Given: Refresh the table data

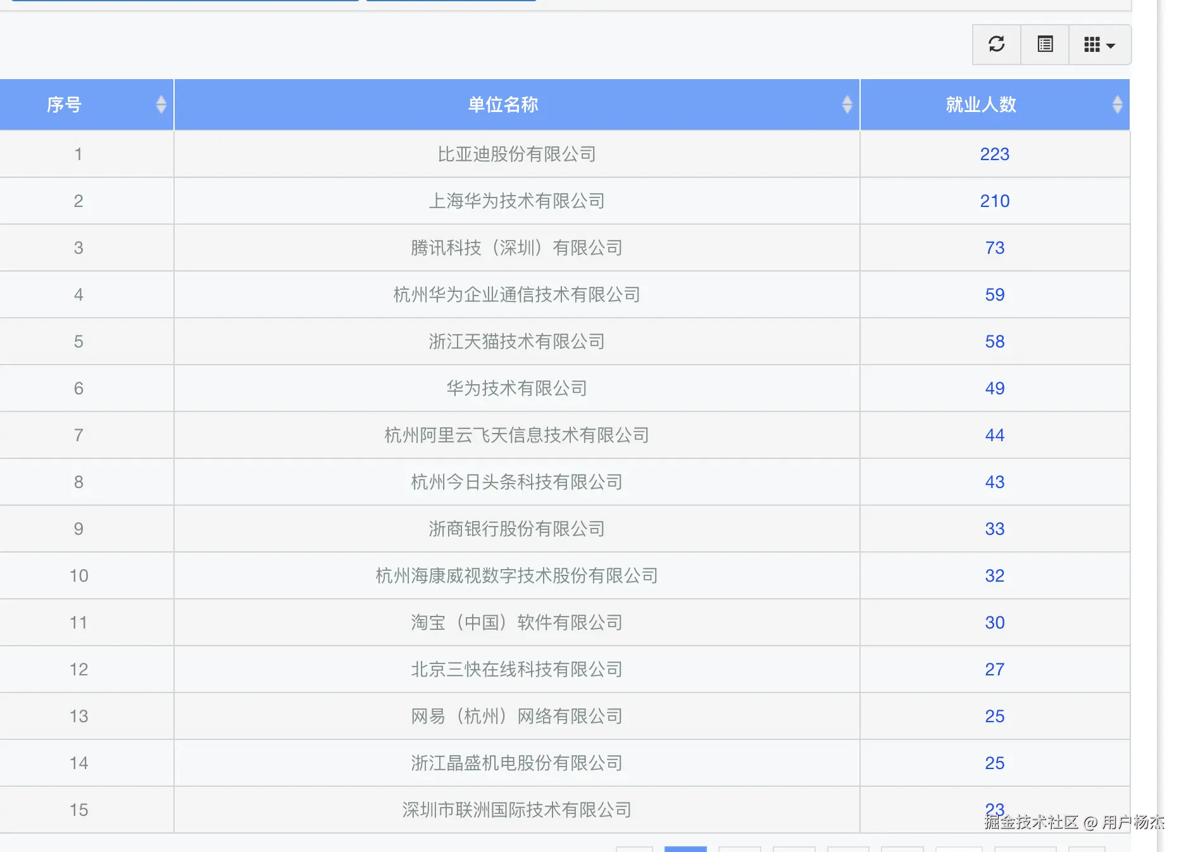Looking at the screenshot, I should [996, 44].
